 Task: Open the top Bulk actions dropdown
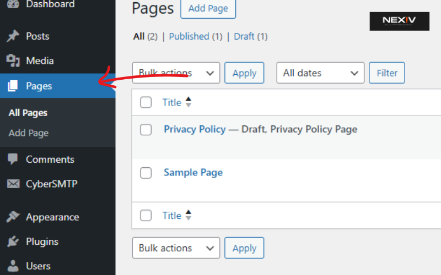176,73
